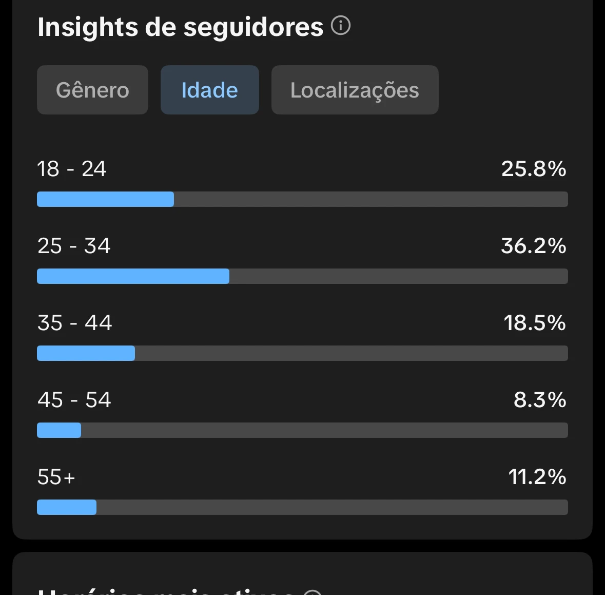Open the Localizações tab
This screenshot has width=605, height=595.
click(x=355, y=90)
